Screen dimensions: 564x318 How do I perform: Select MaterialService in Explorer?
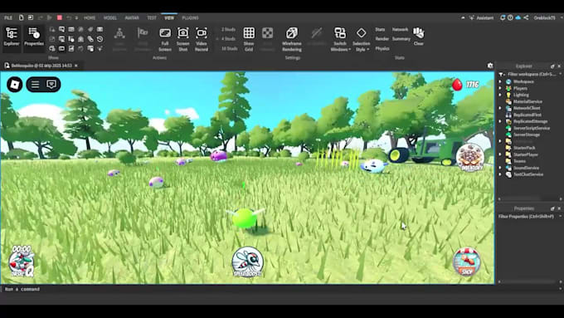click(x=528, y=101)
